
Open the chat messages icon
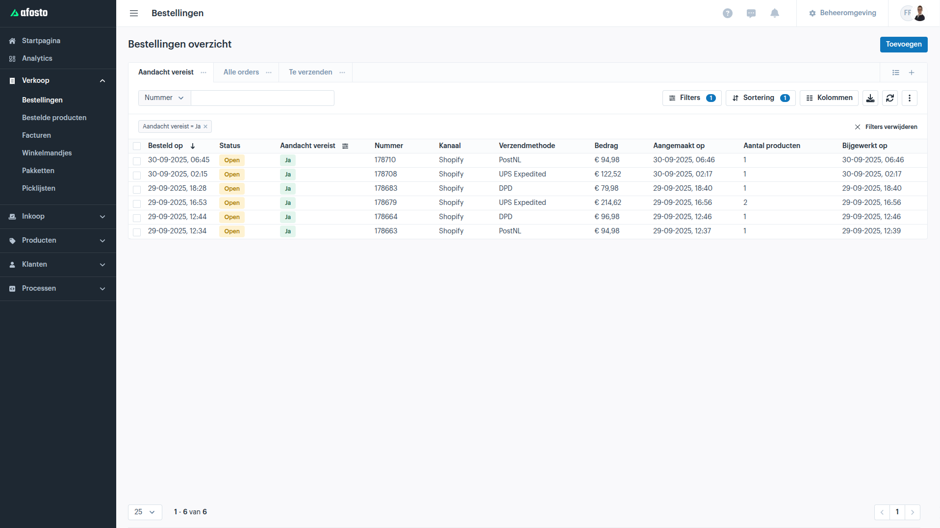pos(751,13)
